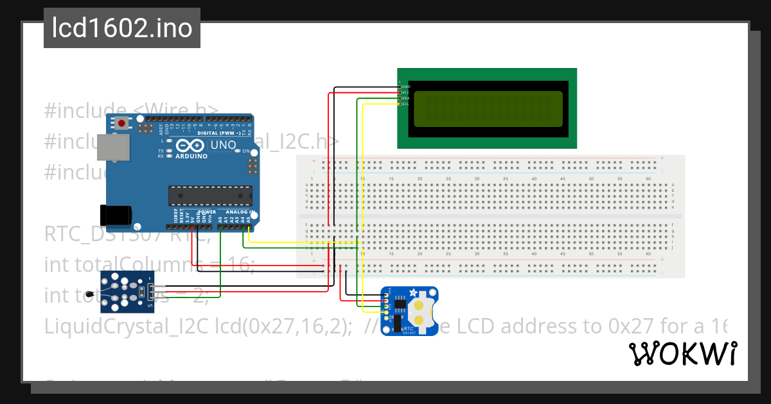Select the LCD1602 green display screen
Screen dimensions: 771x404
(x=487, y=109)
